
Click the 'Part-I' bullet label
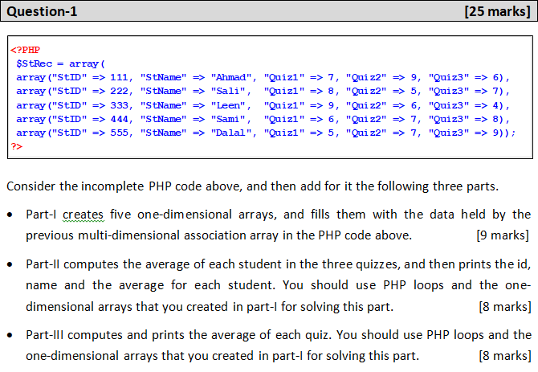click(x=41, y=215)
